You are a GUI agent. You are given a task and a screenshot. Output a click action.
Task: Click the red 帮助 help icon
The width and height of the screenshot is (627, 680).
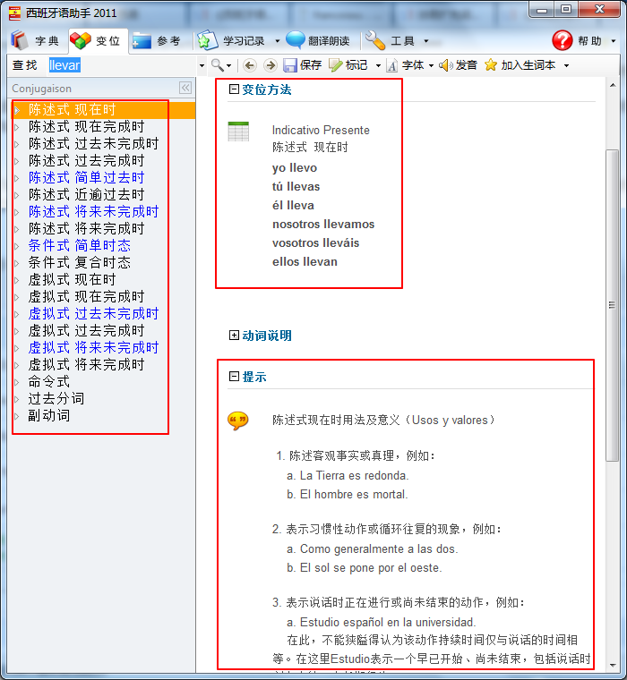[x=563, y=40]
